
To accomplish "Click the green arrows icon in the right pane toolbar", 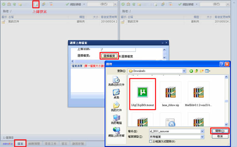I will (x=134, y=4).
